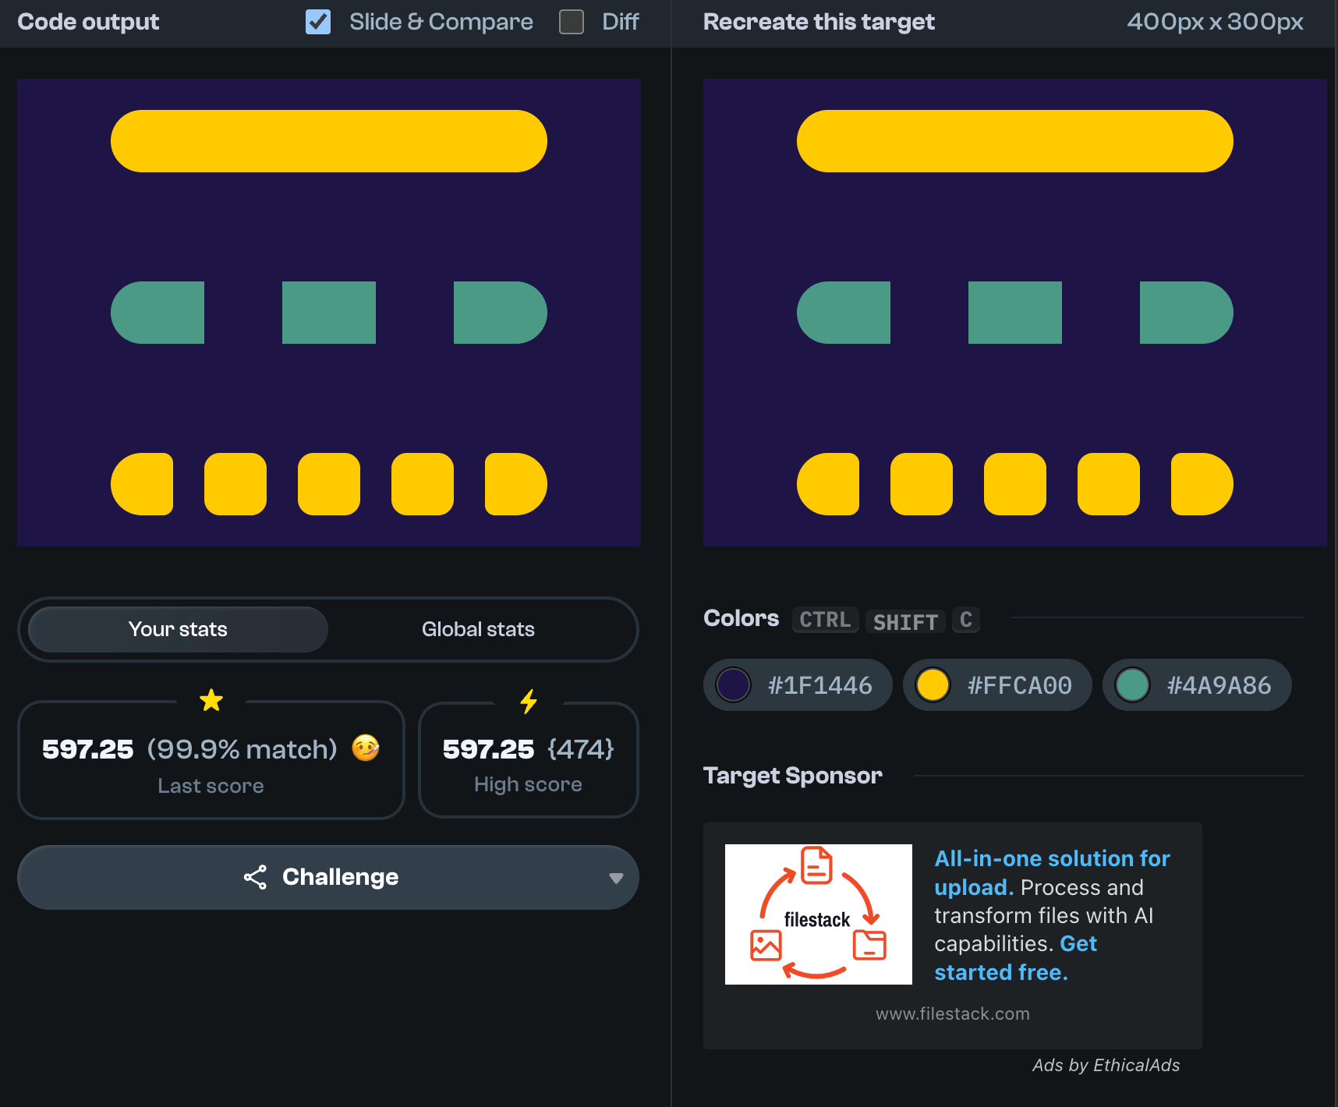This screenshot has height=1107, width=1338.
Task: Switch to the Global stats tab
Action: click(x=478, y=629)
